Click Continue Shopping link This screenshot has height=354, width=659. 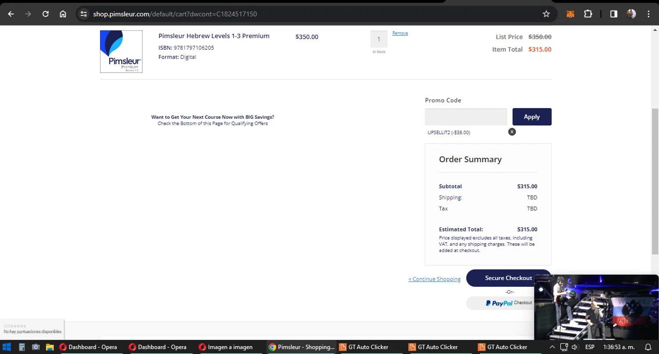[435, 279]
